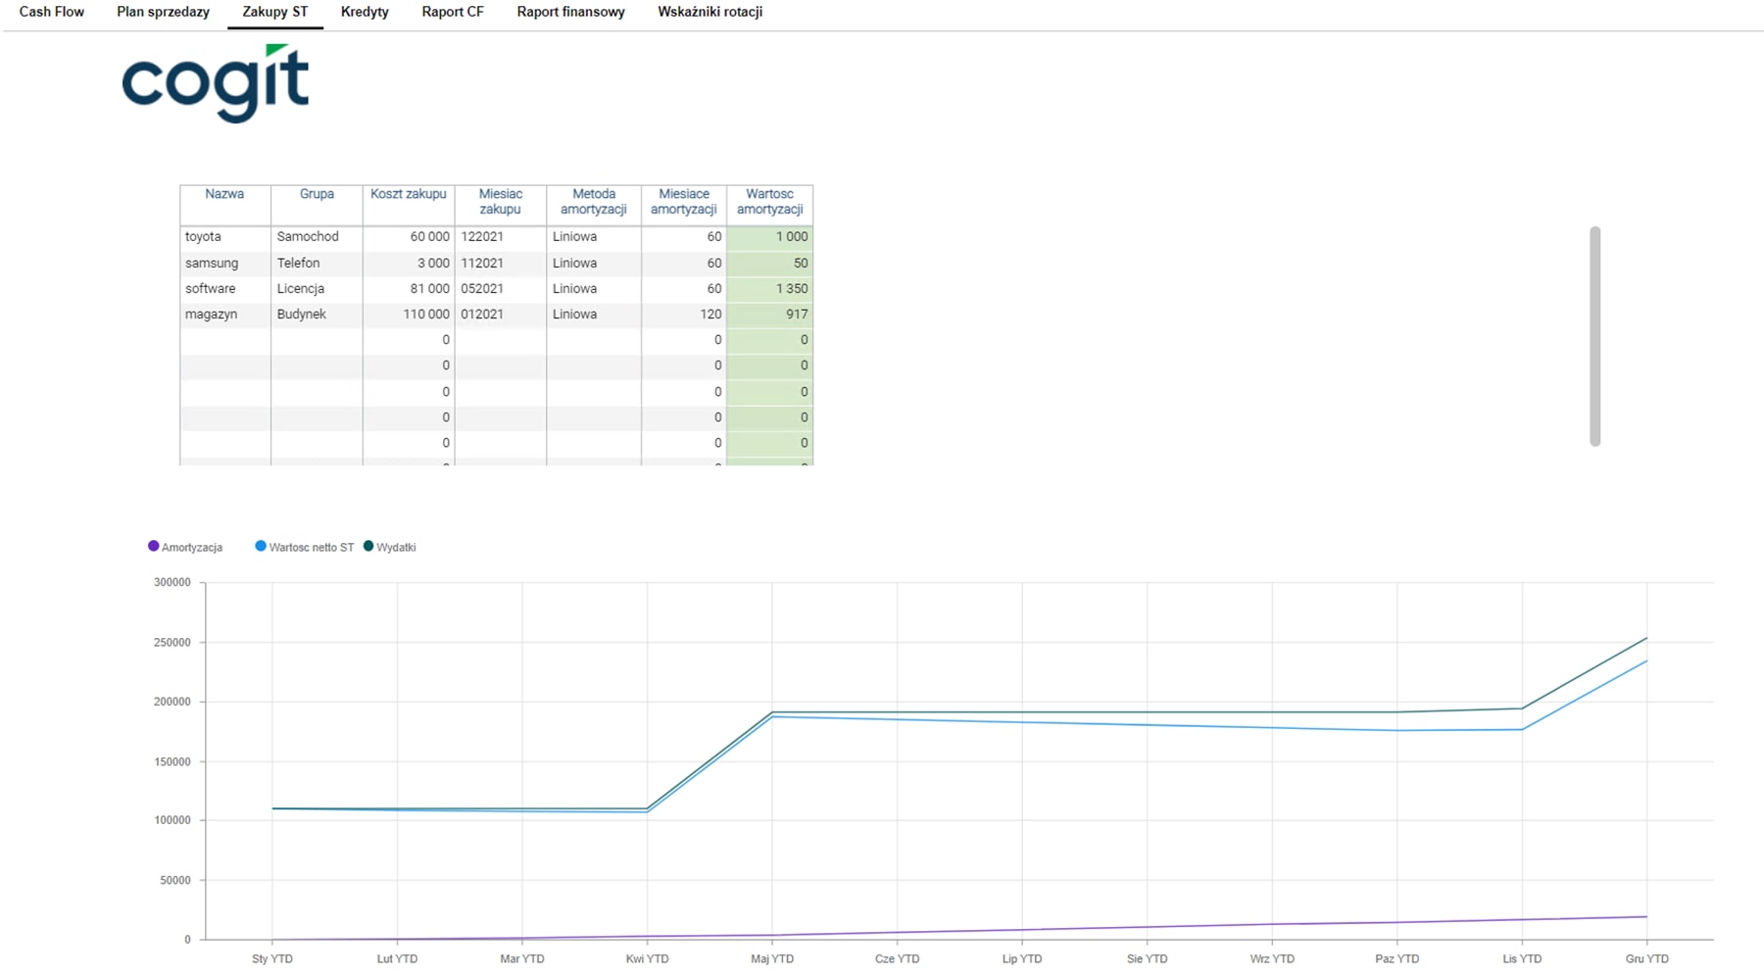The image size is (1764, 975).
Task: Switch to Wskaźniki rotacji tab
Action: 710,12
